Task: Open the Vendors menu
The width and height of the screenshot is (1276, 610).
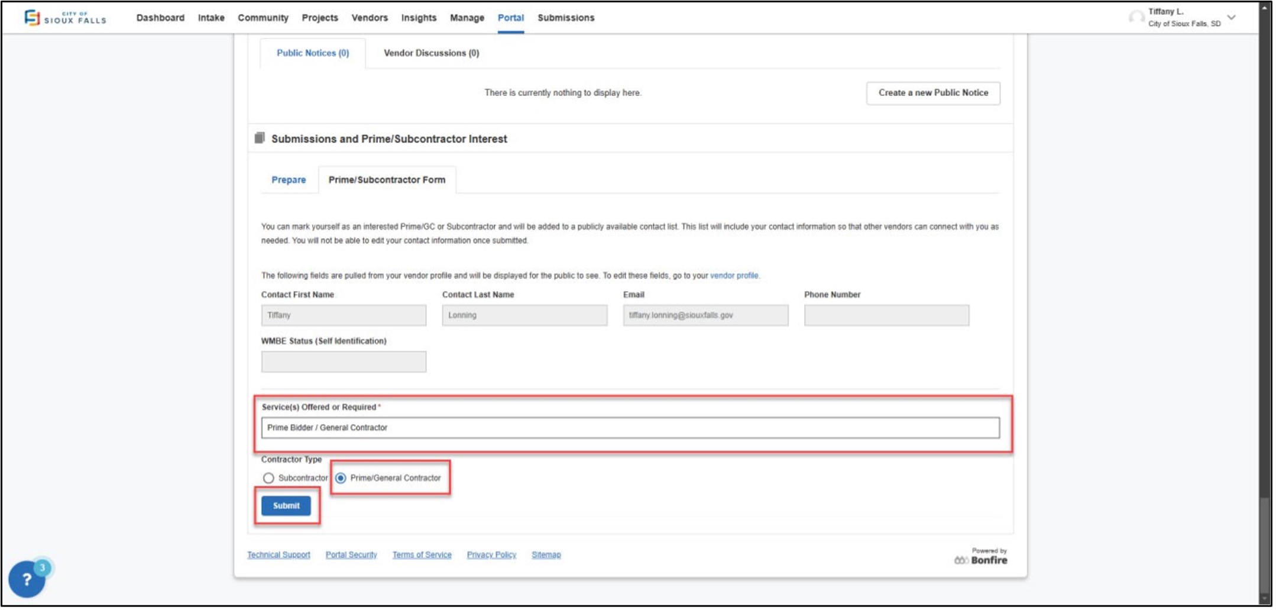Action: 370,18
